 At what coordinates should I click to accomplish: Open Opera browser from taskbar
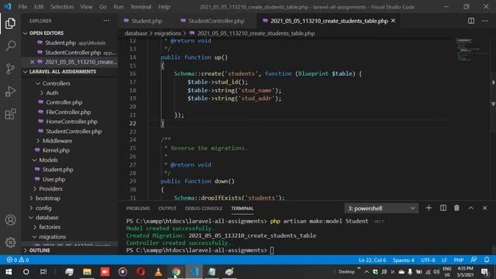(x=141, y=272)
